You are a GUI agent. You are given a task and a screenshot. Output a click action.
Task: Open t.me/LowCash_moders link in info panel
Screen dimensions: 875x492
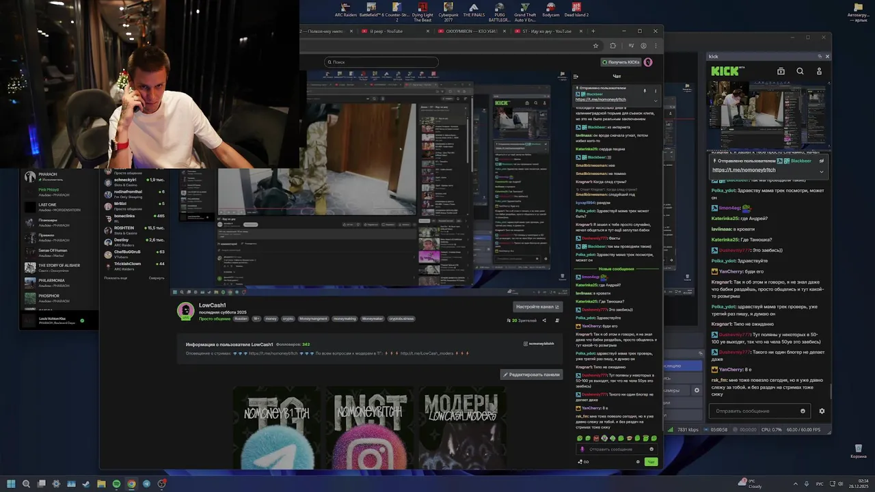(427, 353)
